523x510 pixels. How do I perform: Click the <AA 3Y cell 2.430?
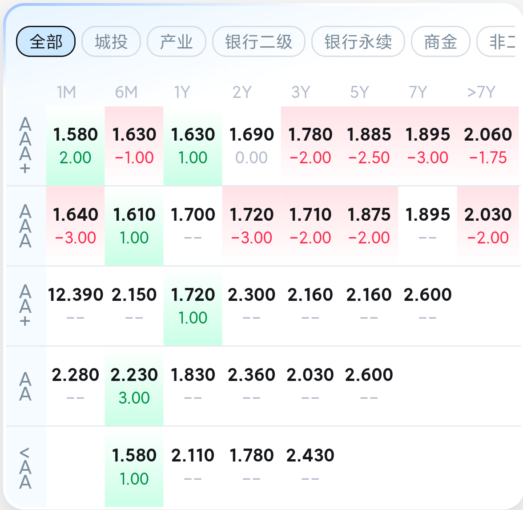(x=310, y=466)
